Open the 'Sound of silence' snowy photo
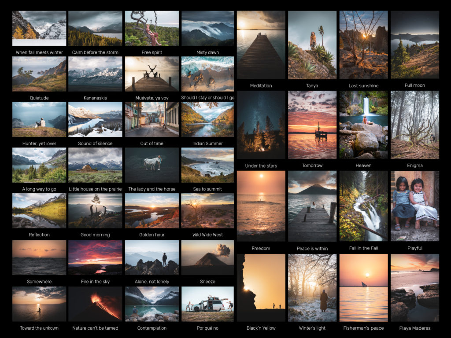Image resolution: width=451 pixels, height=338 pixels. [x=95, y=120]
